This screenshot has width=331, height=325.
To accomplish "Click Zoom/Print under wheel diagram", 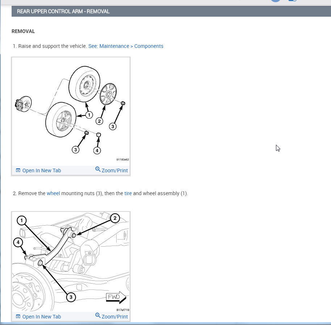I will 112,170.
